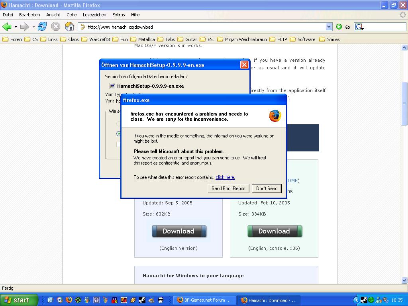Image resolution: width=408 pixels, height=306 pixels.
Task: Click the scrollbar up arrow
Action: (404, 48)
